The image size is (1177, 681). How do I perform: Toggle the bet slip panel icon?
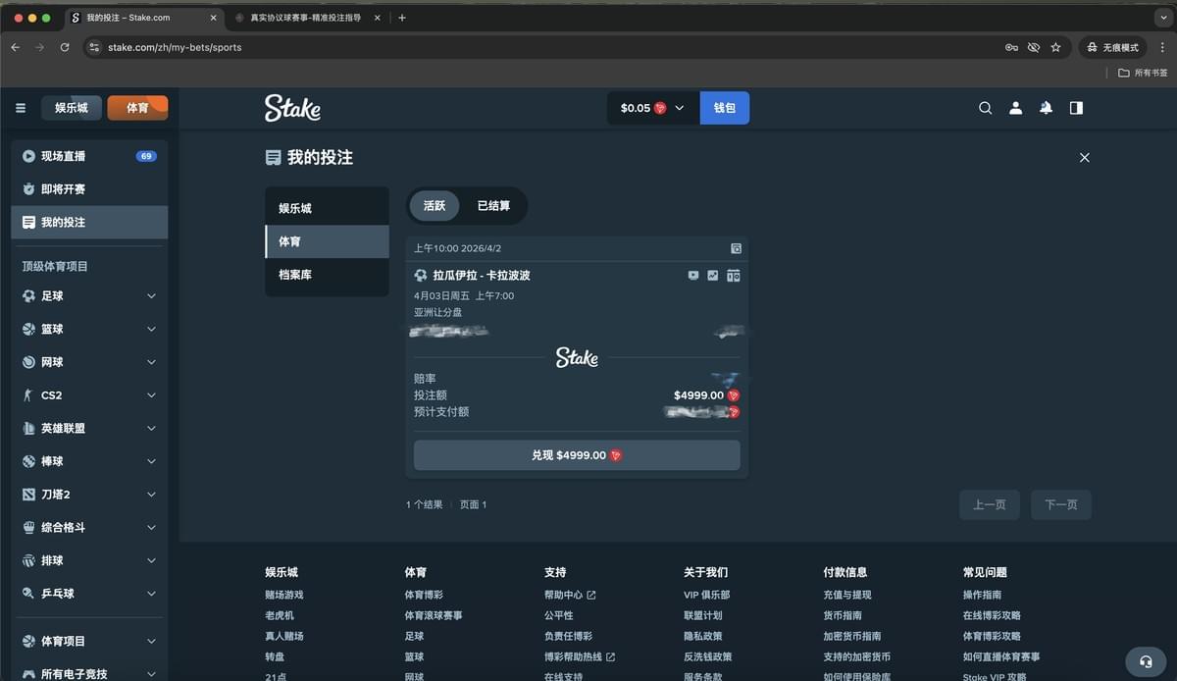(x=1077, y=108)
